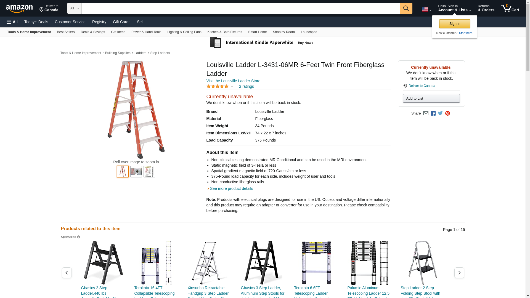Image resolution: width=530 pixels, height=298 pixels.
Task: Expand the US flag language selector
Action: [x=426, y=9]
